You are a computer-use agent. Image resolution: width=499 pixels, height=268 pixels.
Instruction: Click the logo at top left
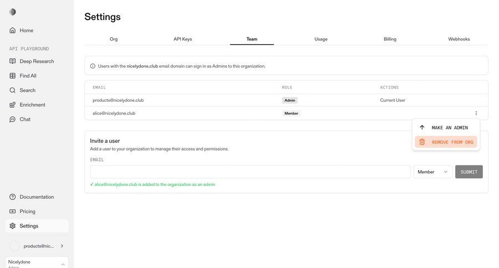tap(13, 12)
